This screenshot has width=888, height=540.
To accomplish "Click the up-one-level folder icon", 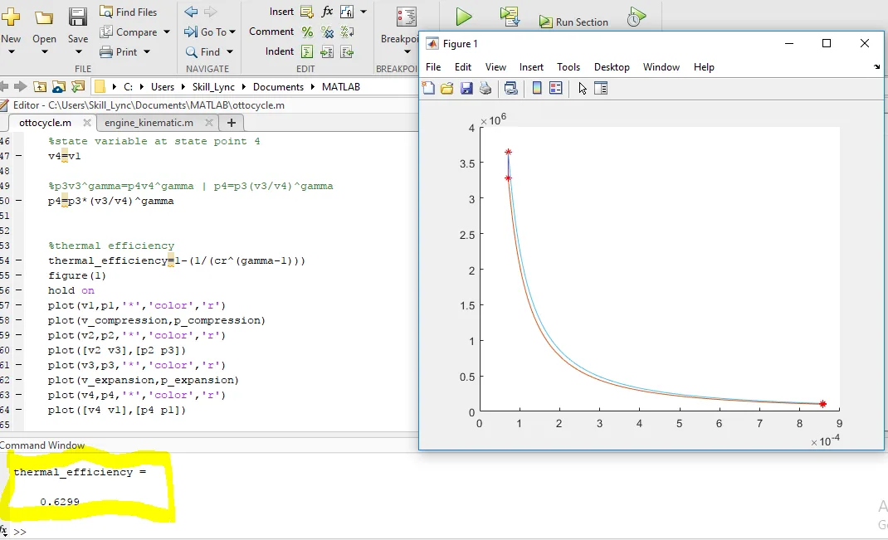I will [40, 86].
